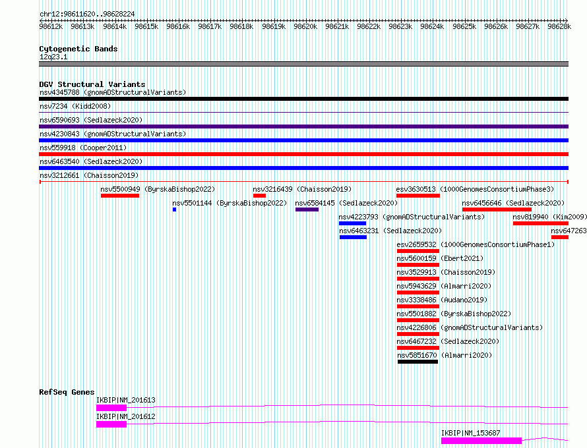Click the nsv3216439 red variant bar
Viewport: 587px width, 448px height.
click(259, 196)
